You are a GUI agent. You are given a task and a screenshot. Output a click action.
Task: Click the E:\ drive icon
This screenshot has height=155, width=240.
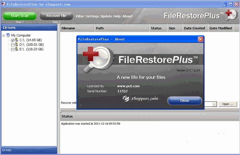(x=16, y=49)
